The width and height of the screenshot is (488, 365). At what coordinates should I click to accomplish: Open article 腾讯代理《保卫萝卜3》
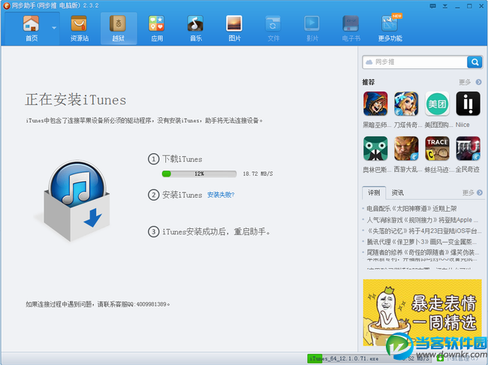pos(421,242)
